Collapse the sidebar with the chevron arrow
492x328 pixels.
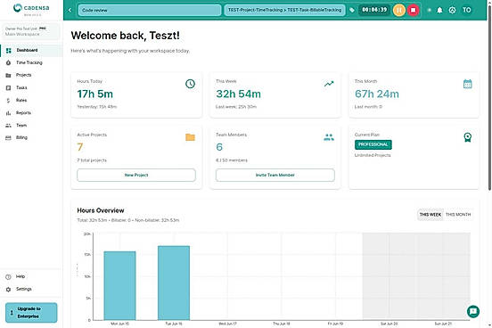click(x=70, y=10)
